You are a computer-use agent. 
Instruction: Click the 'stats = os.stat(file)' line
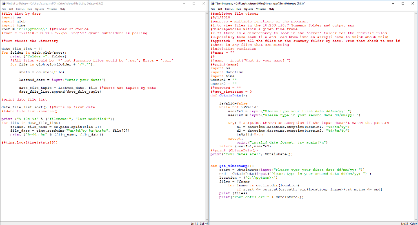pos(42,72)
